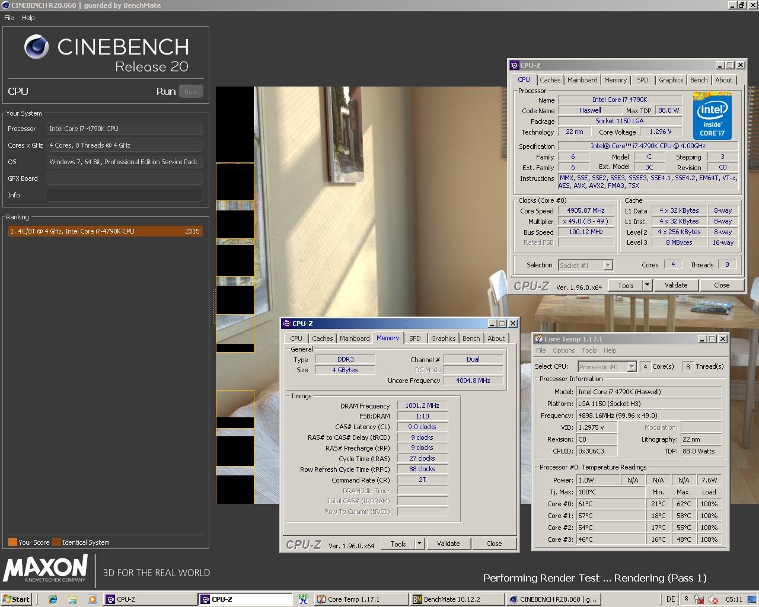Click Core Speed value 4905.87 MHz

pyautogui.click(x=586, y=211)
